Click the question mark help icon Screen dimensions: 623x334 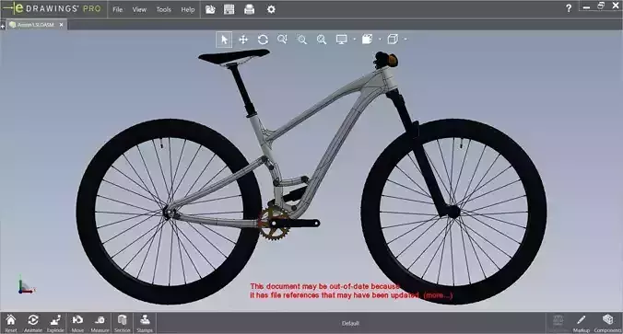click(x=569, y=8)
